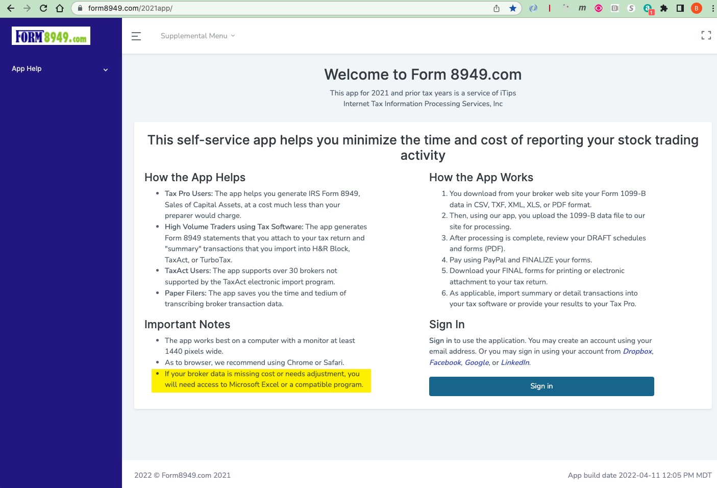Toggle the browser side panel icon

coord(680,8)
